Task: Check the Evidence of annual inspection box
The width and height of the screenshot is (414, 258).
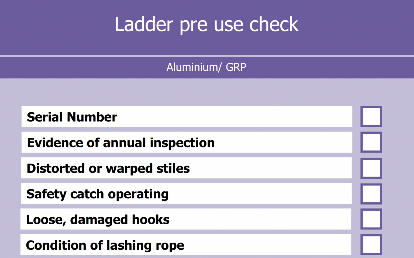Action: pyautogui.click(x=371, y=142)
